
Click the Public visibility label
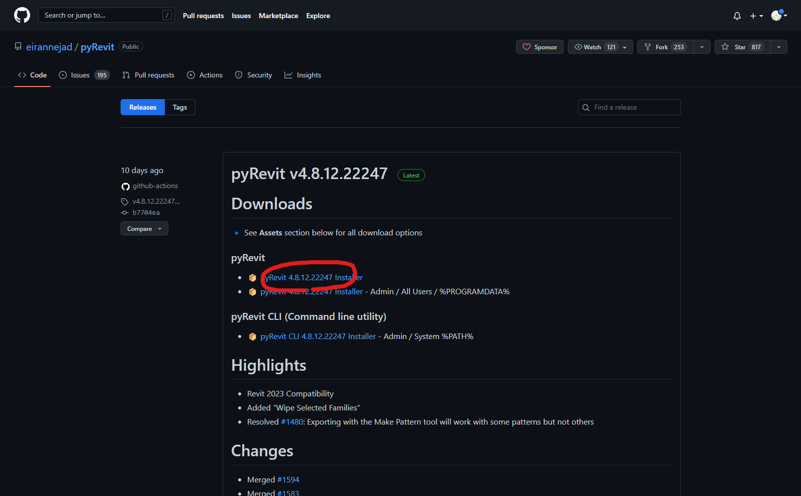[131, 47]
